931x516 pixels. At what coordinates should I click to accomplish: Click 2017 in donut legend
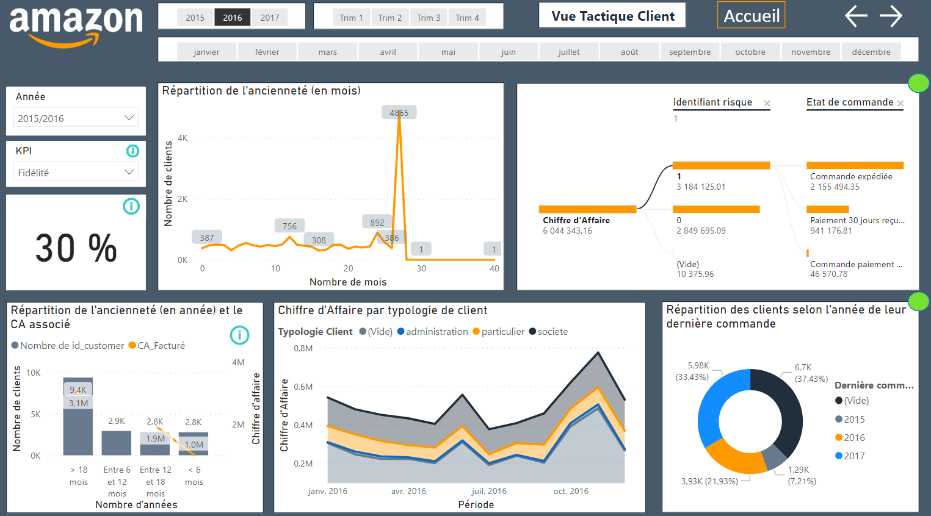pyautogui.click(x=850, y=456)
